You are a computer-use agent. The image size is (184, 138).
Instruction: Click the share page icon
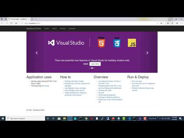[x=177, y=23]
